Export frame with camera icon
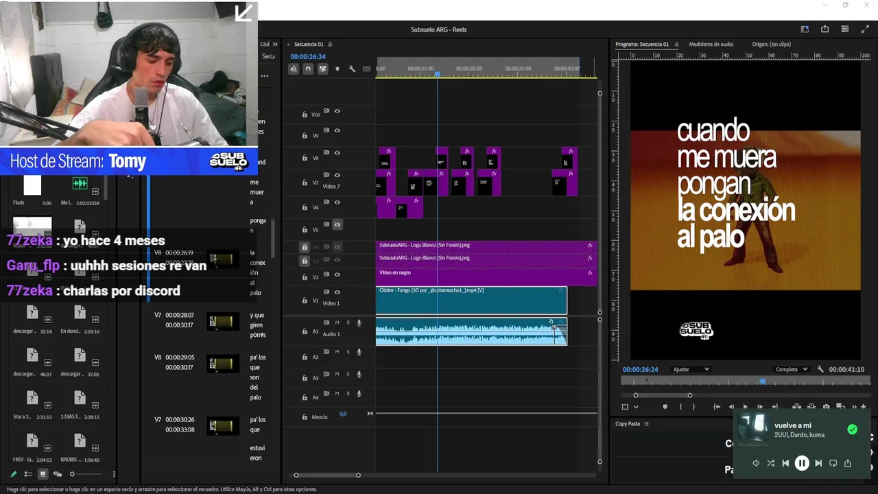Screen dimensions: 878x494 (x=826, y=407)
